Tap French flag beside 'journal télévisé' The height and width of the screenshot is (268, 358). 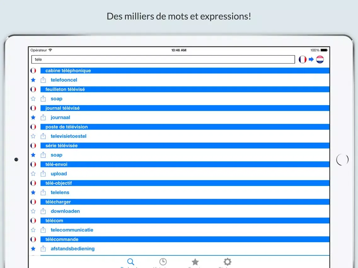pyautogui.click(x=33, y=108)
